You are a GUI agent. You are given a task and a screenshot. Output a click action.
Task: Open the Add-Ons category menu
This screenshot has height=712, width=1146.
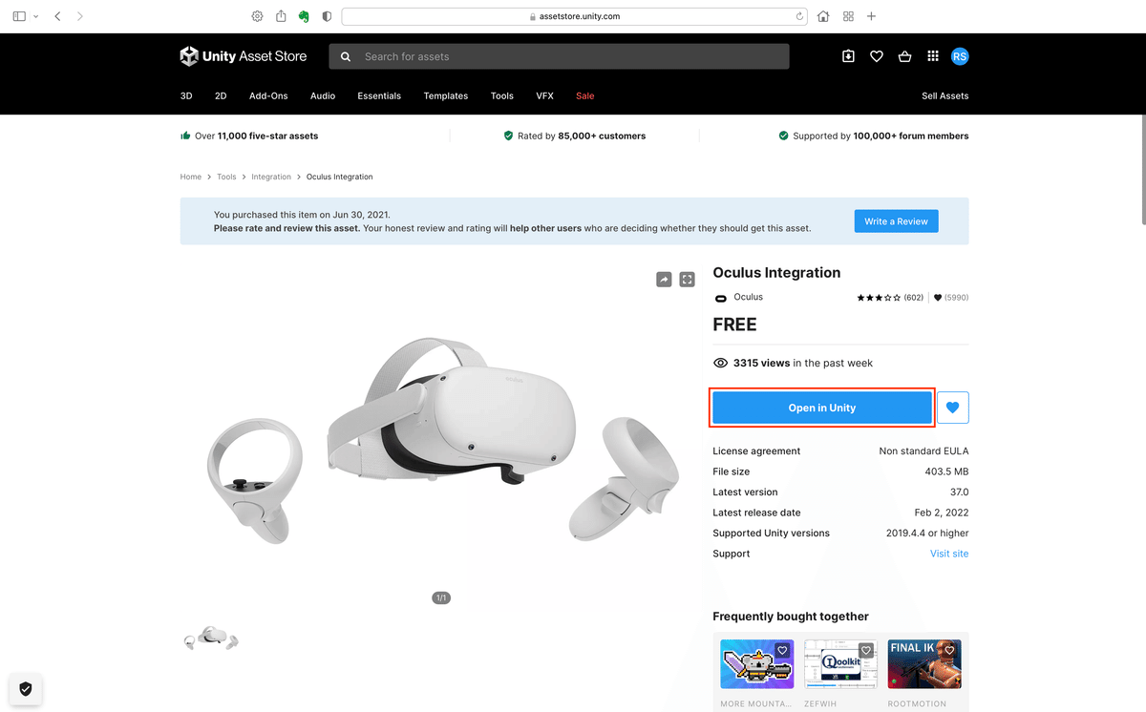(268, 95)
